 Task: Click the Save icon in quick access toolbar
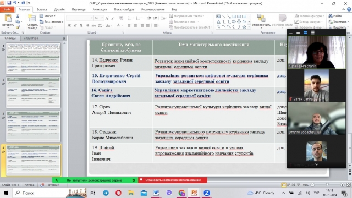pos(9,3)
